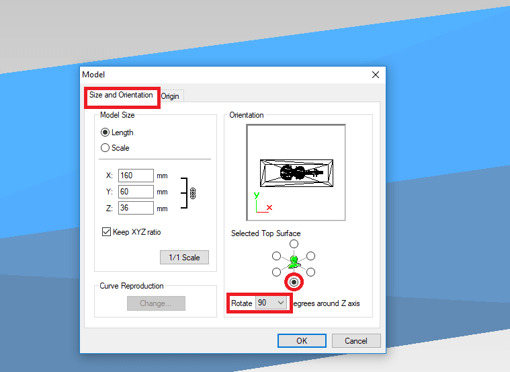
Task: Click the violin orientation preview
Action: pos(296,173)
